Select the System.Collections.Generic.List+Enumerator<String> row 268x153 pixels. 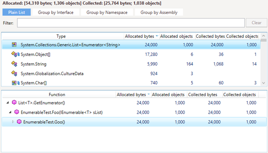(x=131, y=45)
